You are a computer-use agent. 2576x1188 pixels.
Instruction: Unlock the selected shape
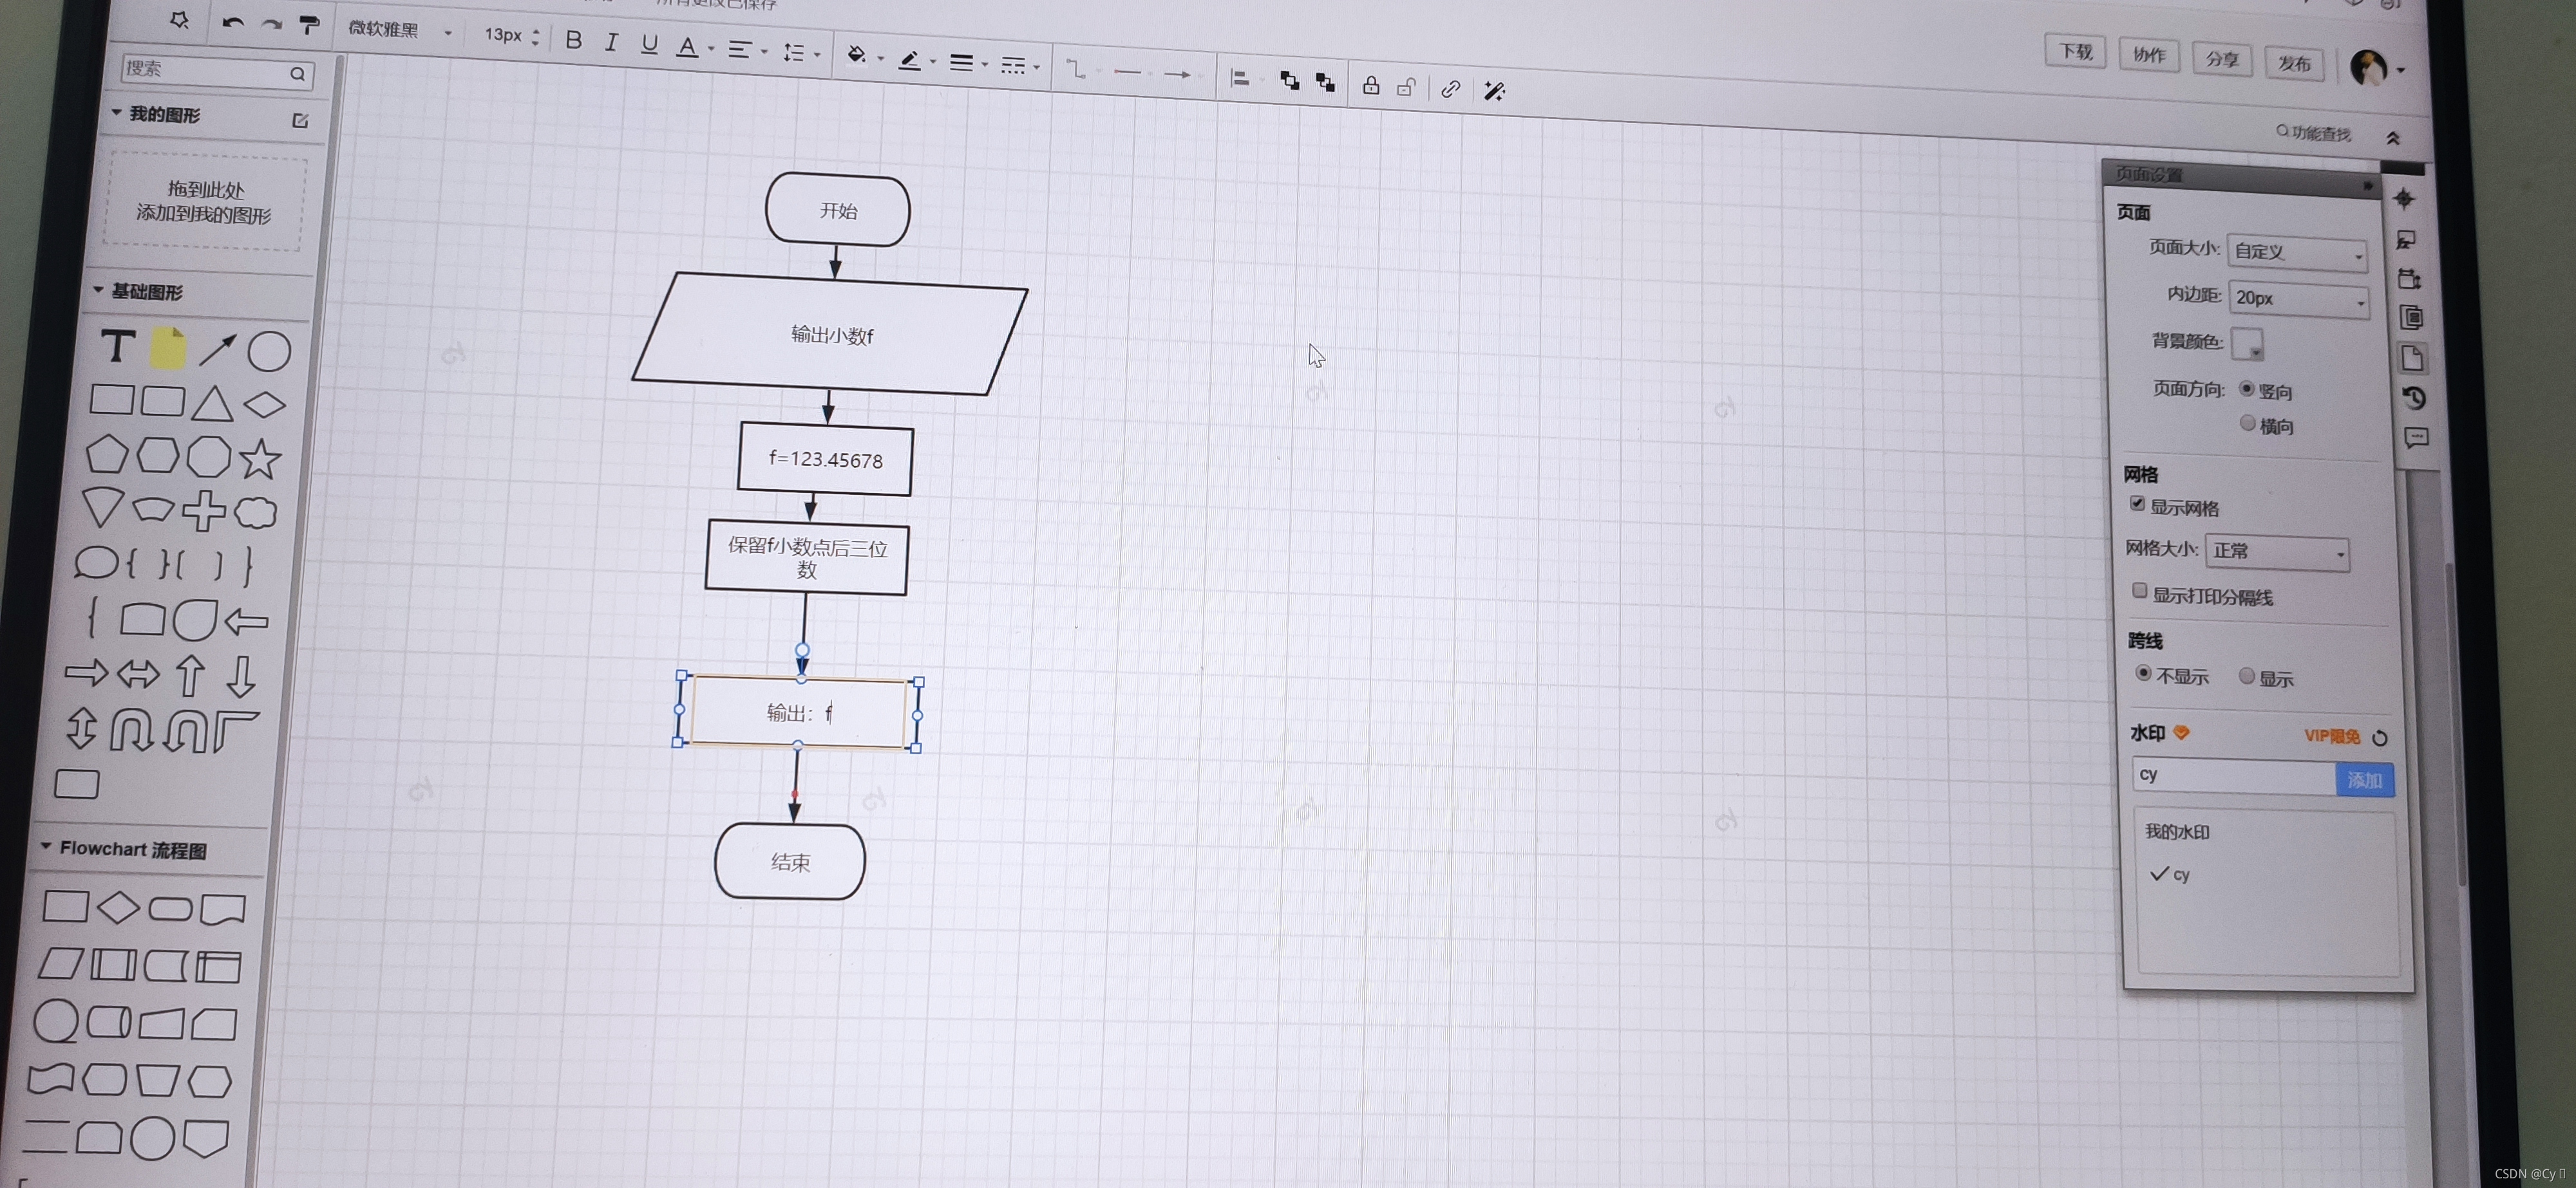point(1406,87)
